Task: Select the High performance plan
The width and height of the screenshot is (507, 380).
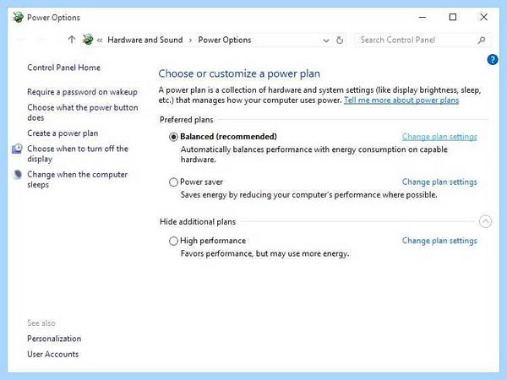Action: [173, 241]
